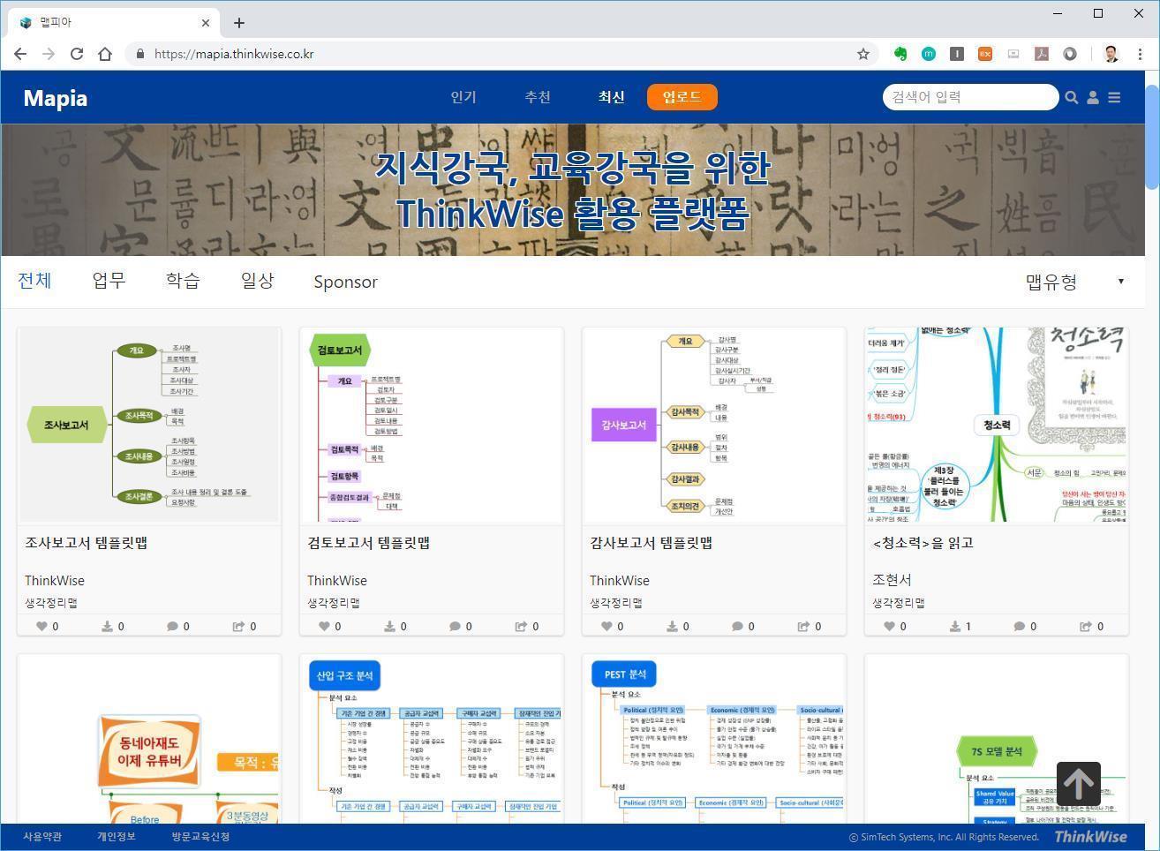1160x851 pixels.
Task: Go to browser home page
Action: pos(105,54)
